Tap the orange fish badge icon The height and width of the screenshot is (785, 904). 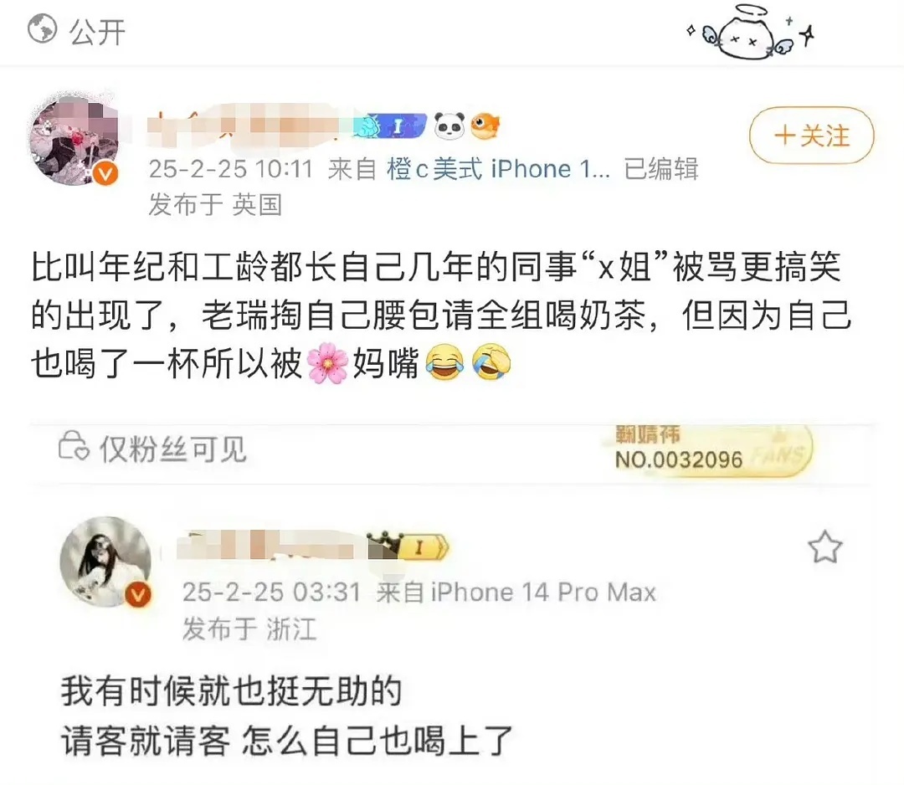[x=485, y=126]
